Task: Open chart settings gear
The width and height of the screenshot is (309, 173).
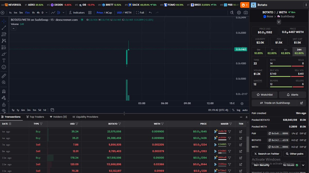Action: pyautogui.click(x=239, y=12)
